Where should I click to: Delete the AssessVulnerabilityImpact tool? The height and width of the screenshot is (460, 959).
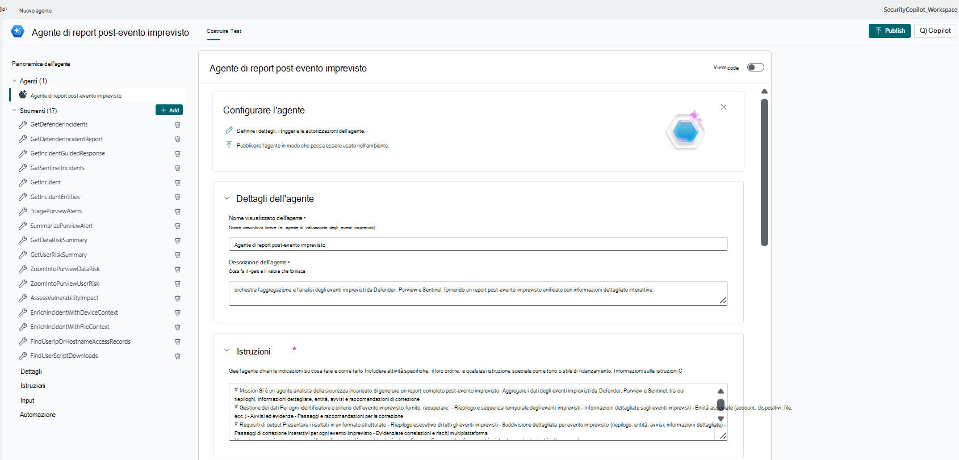point(178,298)
